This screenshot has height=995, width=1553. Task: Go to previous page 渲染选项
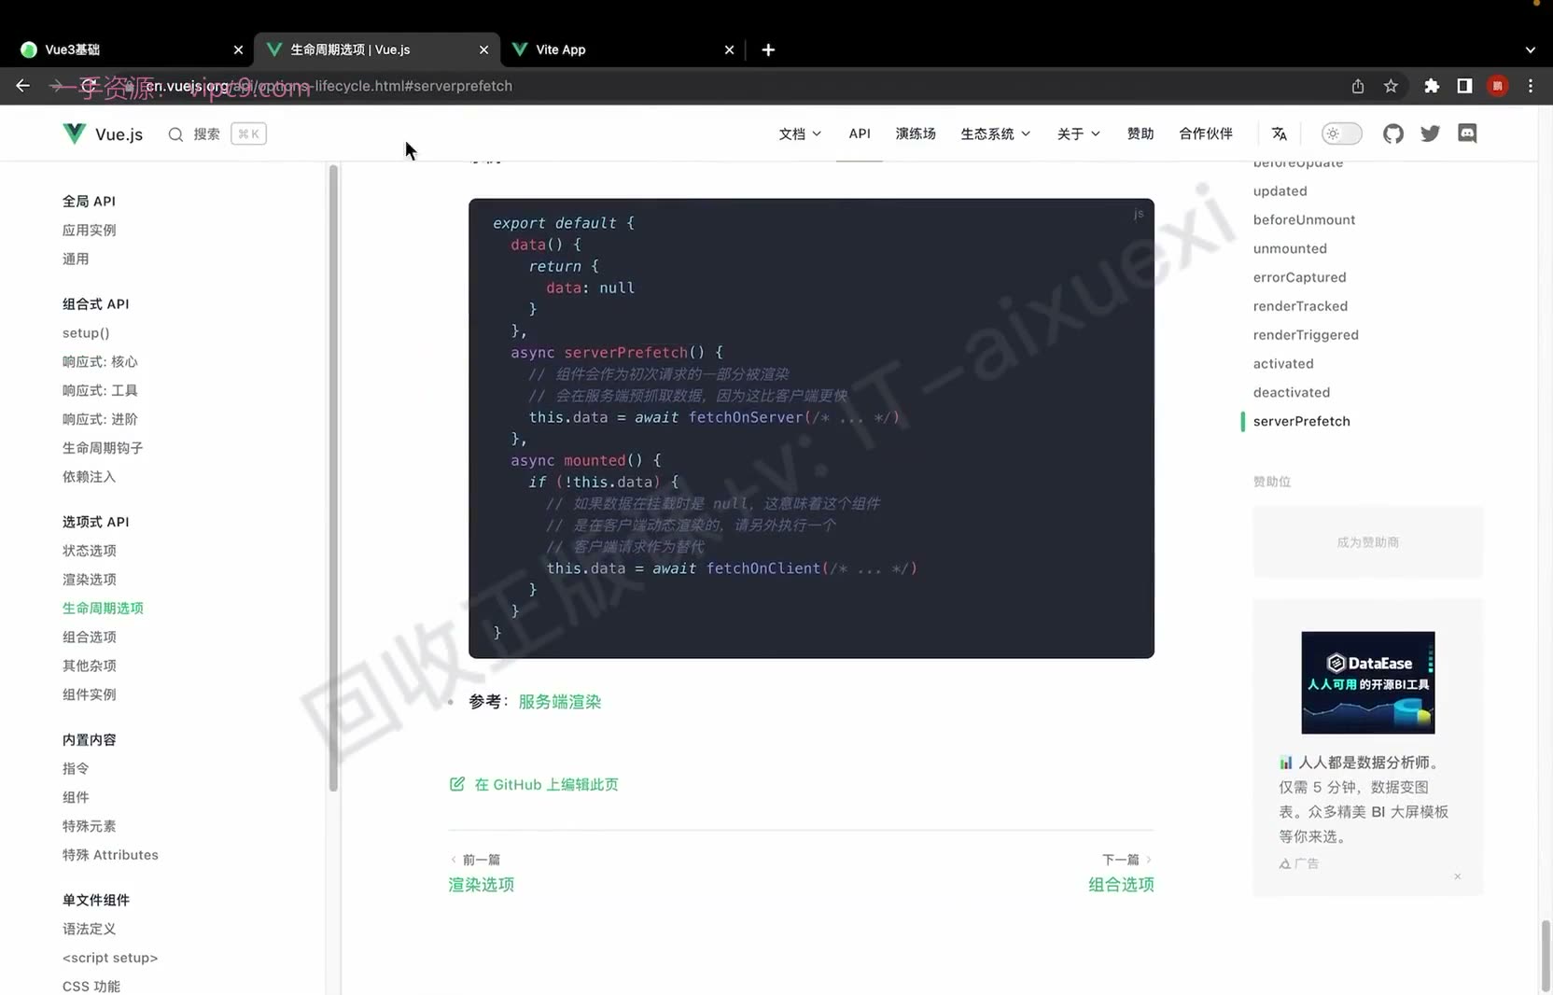click(x=482, y=884)
